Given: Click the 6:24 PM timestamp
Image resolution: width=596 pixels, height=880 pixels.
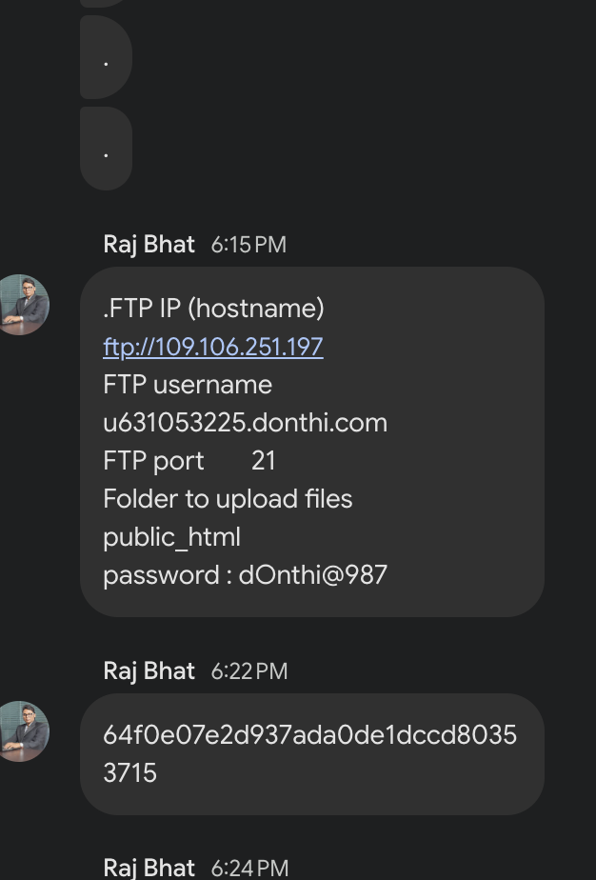Looking at the screenshot, I should pyautogui.click(x=248, y=868).
